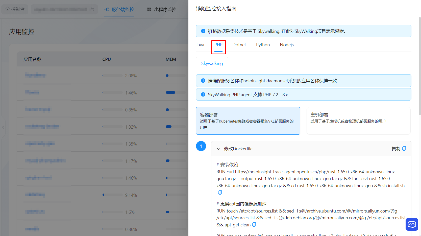The height and width of the screenshot is (236, 421).
Task: Click the 小程序监控 grid icon
Action: click(x=149, y=9)
